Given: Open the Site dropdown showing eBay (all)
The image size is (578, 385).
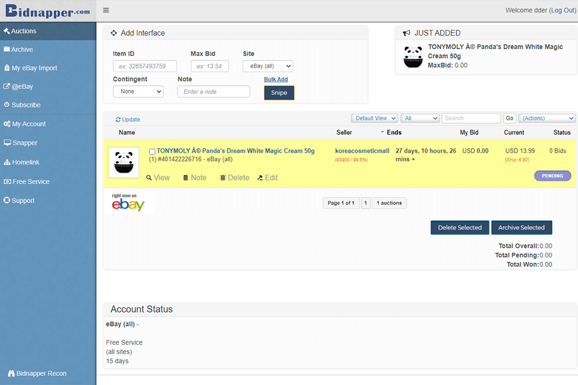Looking at the screenshot, I should [x=267, y=66].
